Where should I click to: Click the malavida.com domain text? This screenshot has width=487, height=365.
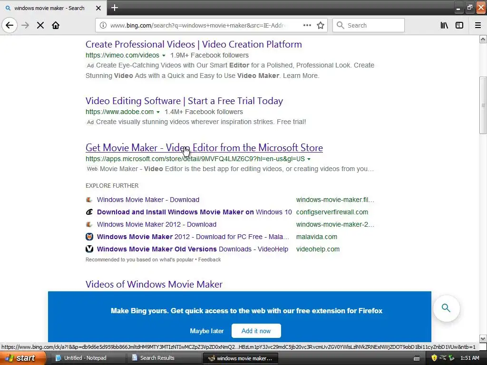316,237
